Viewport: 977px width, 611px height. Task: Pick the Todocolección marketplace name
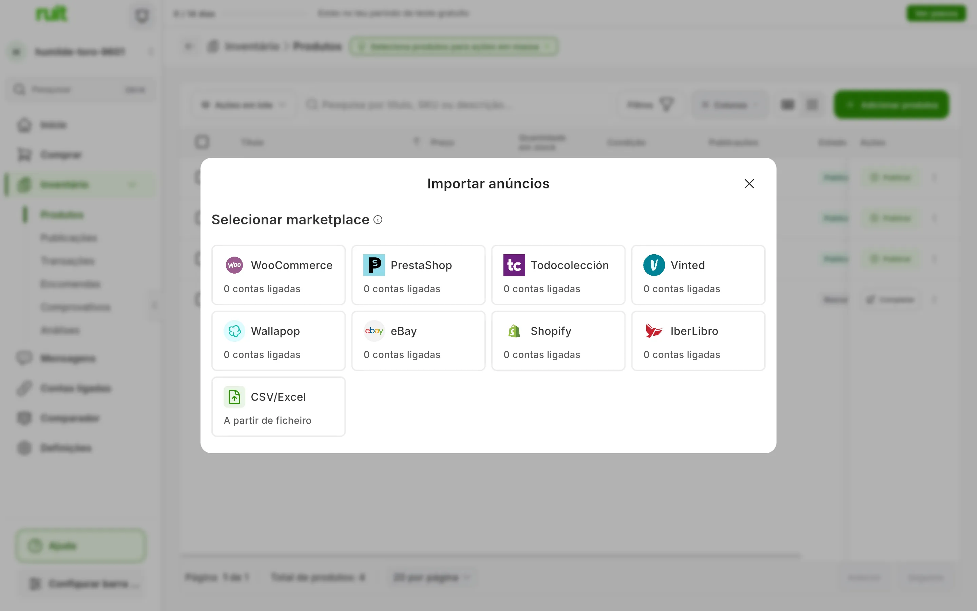click(570, 265)
